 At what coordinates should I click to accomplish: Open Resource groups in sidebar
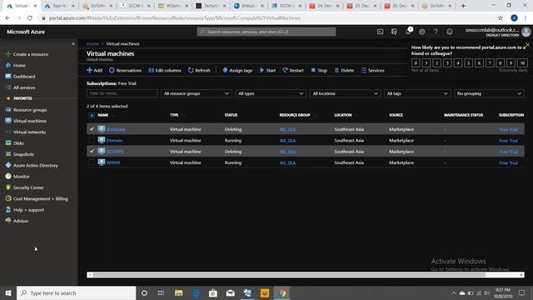pos(30,110)
